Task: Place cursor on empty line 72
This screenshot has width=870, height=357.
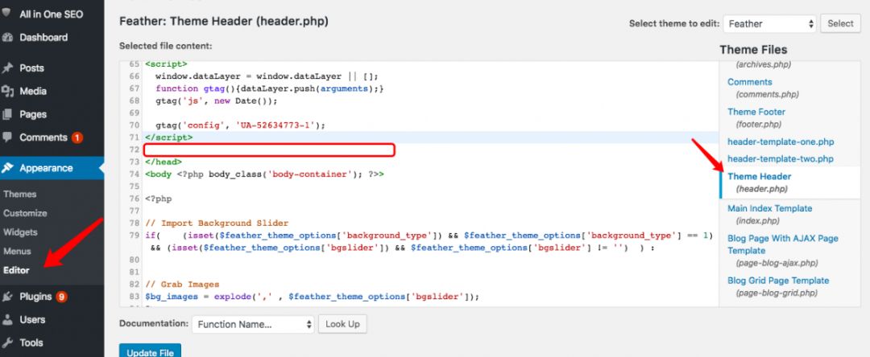Action: point(269,150)
